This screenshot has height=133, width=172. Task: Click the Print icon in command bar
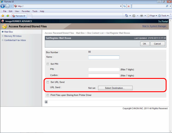[142, 16]
